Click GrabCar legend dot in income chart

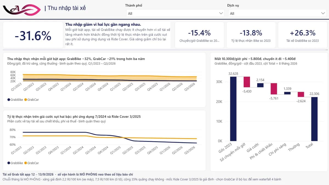click(x=26, y=99)
